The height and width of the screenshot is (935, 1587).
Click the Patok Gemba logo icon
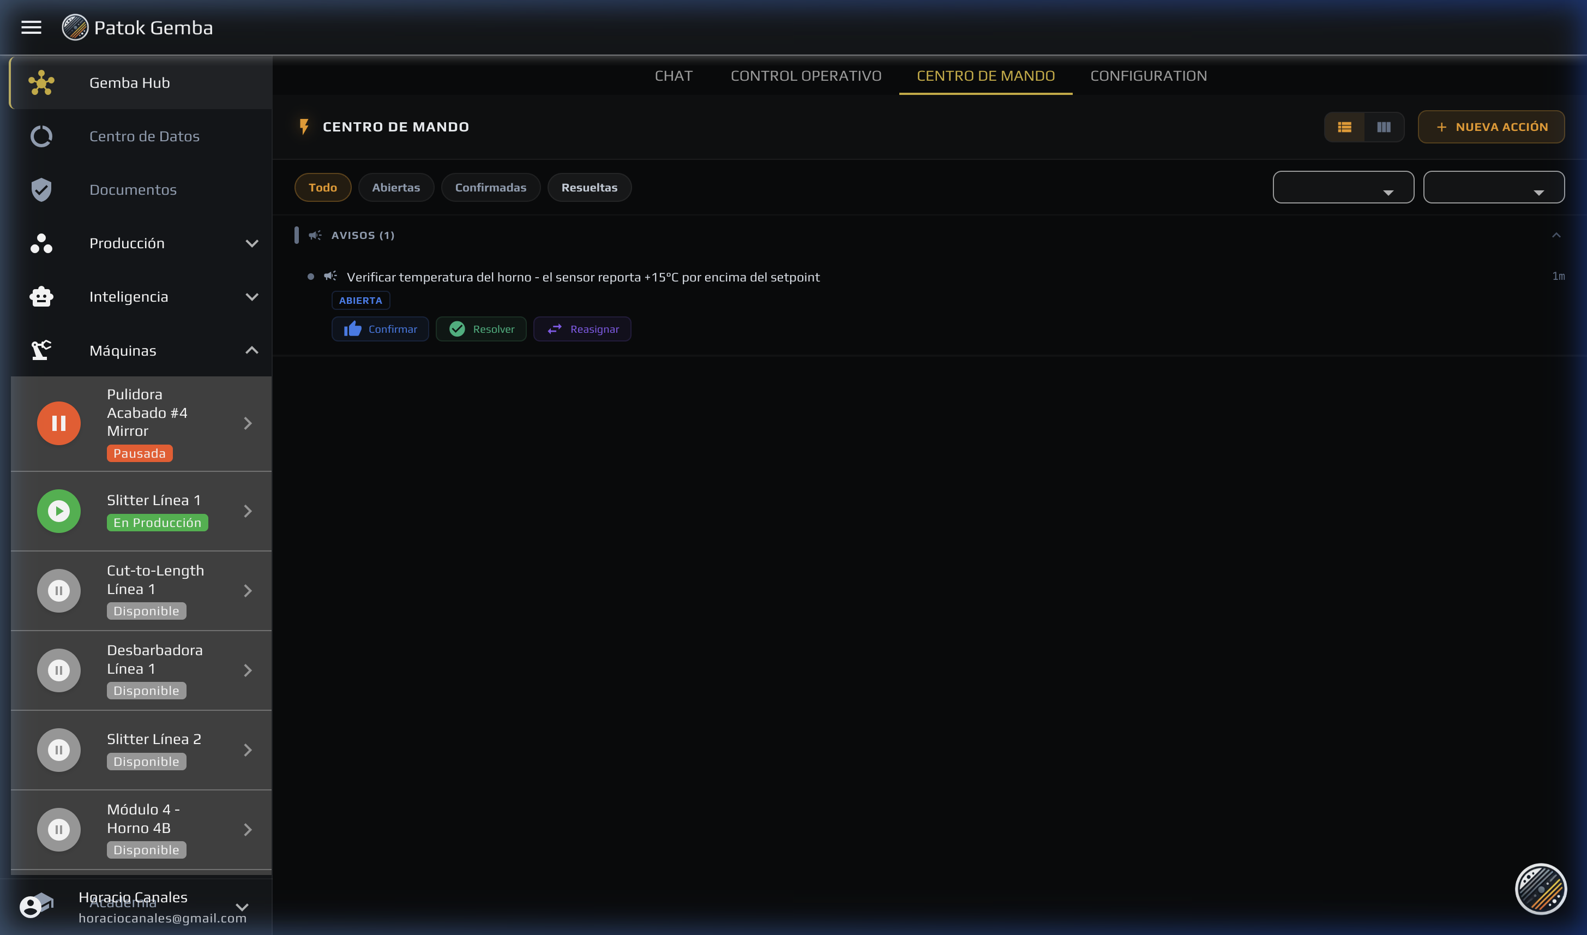(75, 28)
